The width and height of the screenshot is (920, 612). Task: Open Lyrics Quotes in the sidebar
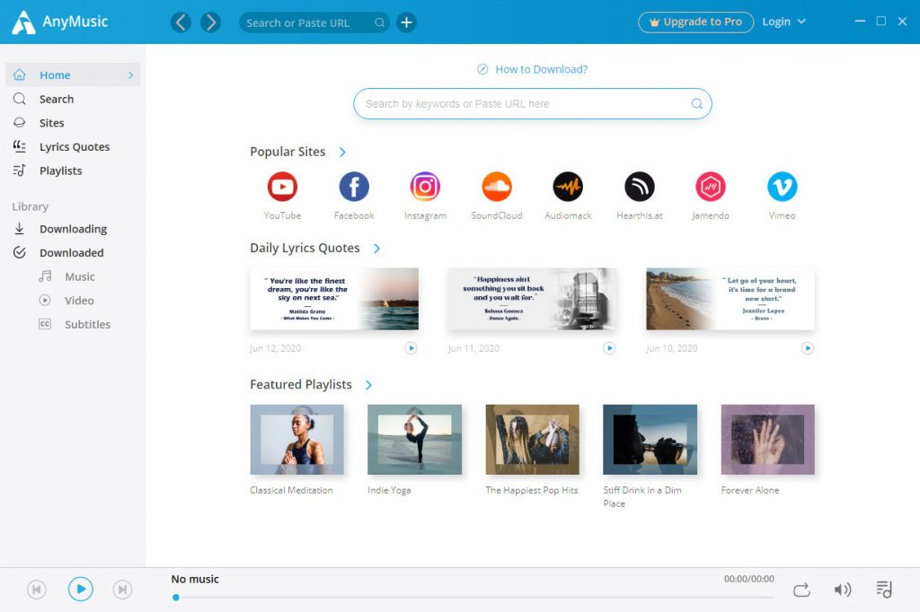pos(73,147)
